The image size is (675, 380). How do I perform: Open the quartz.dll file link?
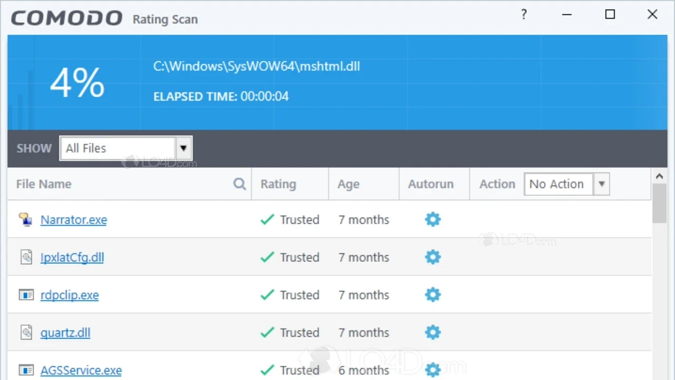(65, 332)
